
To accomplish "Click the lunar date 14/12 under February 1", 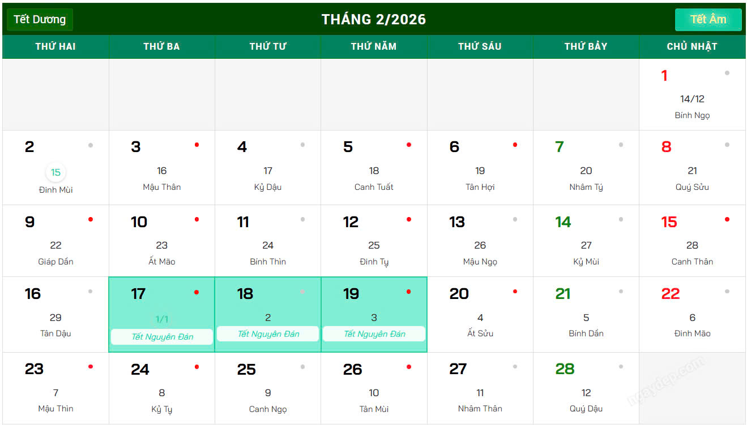I will tap(692, 98).
